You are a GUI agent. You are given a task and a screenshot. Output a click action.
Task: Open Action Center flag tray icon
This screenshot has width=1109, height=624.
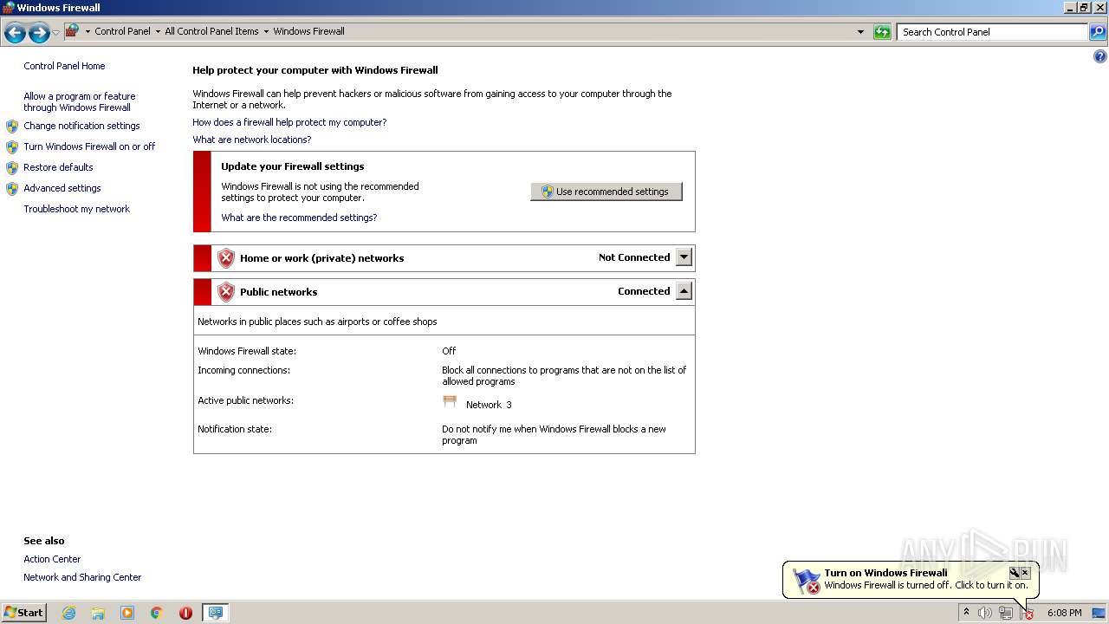[1027, 613]
